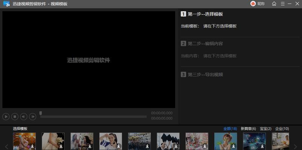The height and width of the screenshot is (150, 302).
Task: Click the play button under the preview
Action: coord(6,116)
